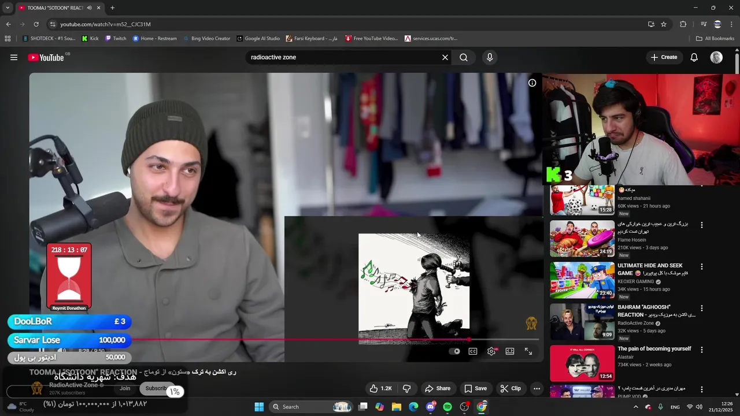The width and height of the screenshot is (740, 416).
Task: Open ULTIMATE HIDE AND SEEK GAME title
Action: [653, 269]
